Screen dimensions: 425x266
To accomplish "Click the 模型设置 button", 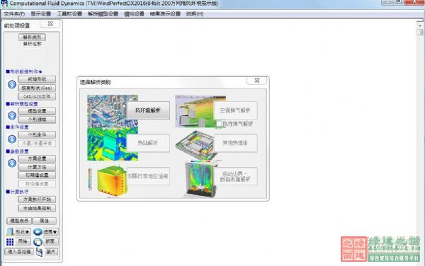I will coord(37,111).
